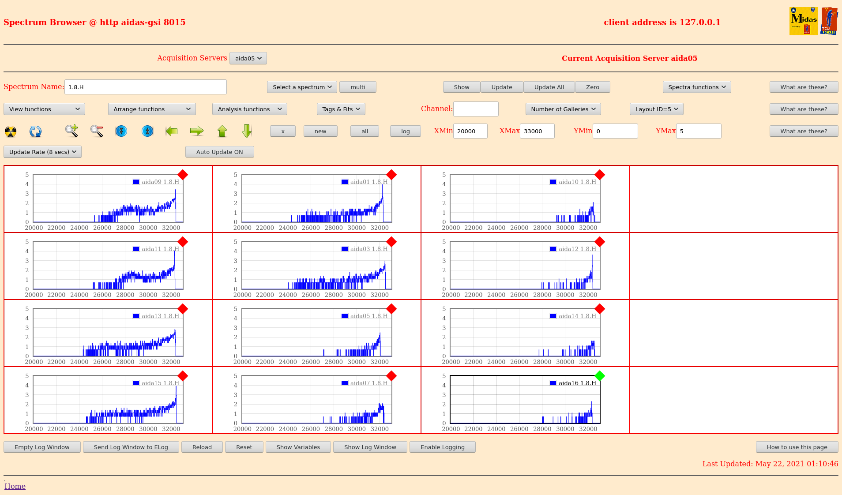Select green diamond marker on aida16 plot
The height and width of the screenshot is (495, 842).
[x=599, y=376]
